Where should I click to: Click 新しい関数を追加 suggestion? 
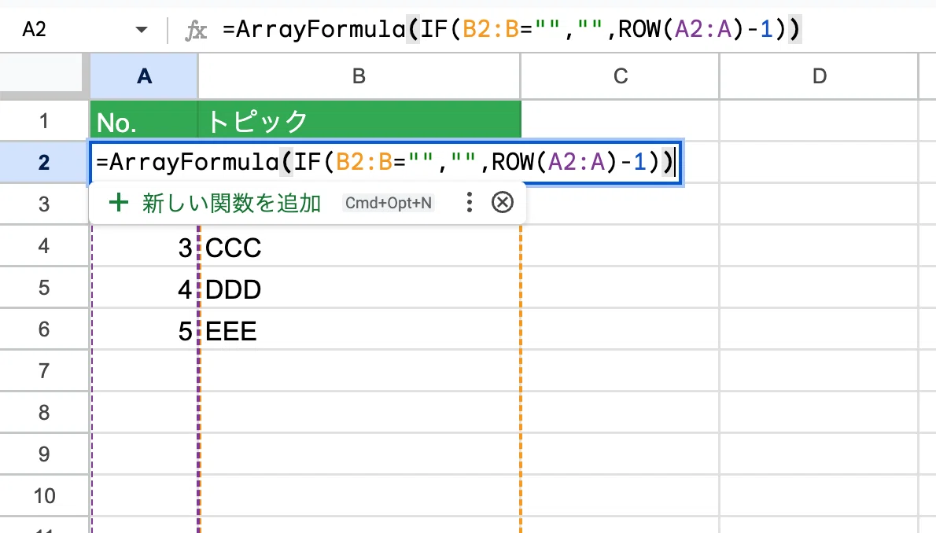click(x=231, y=203)
